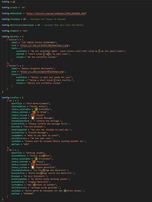
Task: Click "Du darfst keine Werbung senden." string
Action: tap(50, 179)
